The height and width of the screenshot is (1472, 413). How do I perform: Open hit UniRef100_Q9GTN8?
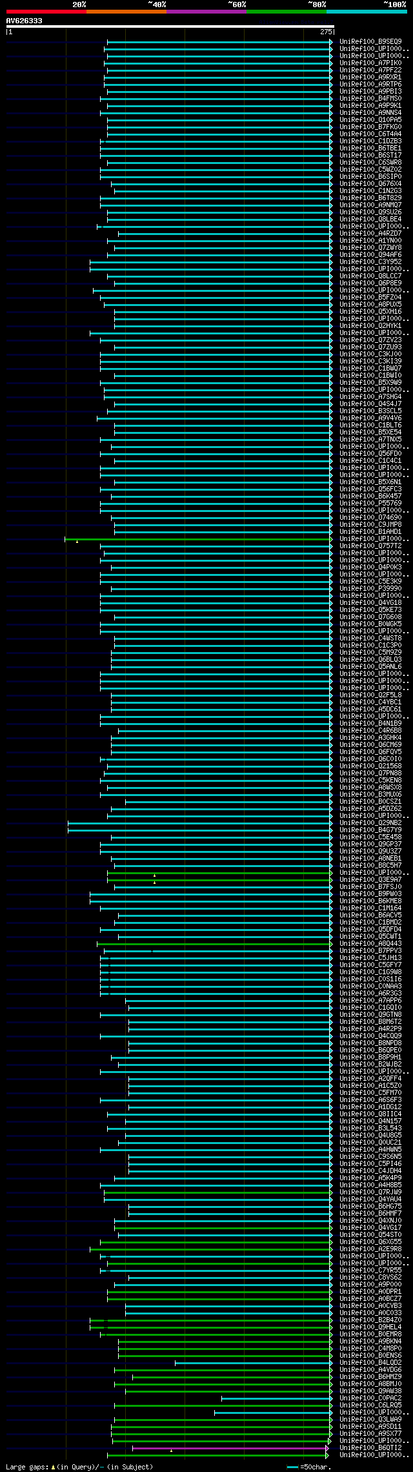point(370,1014)
